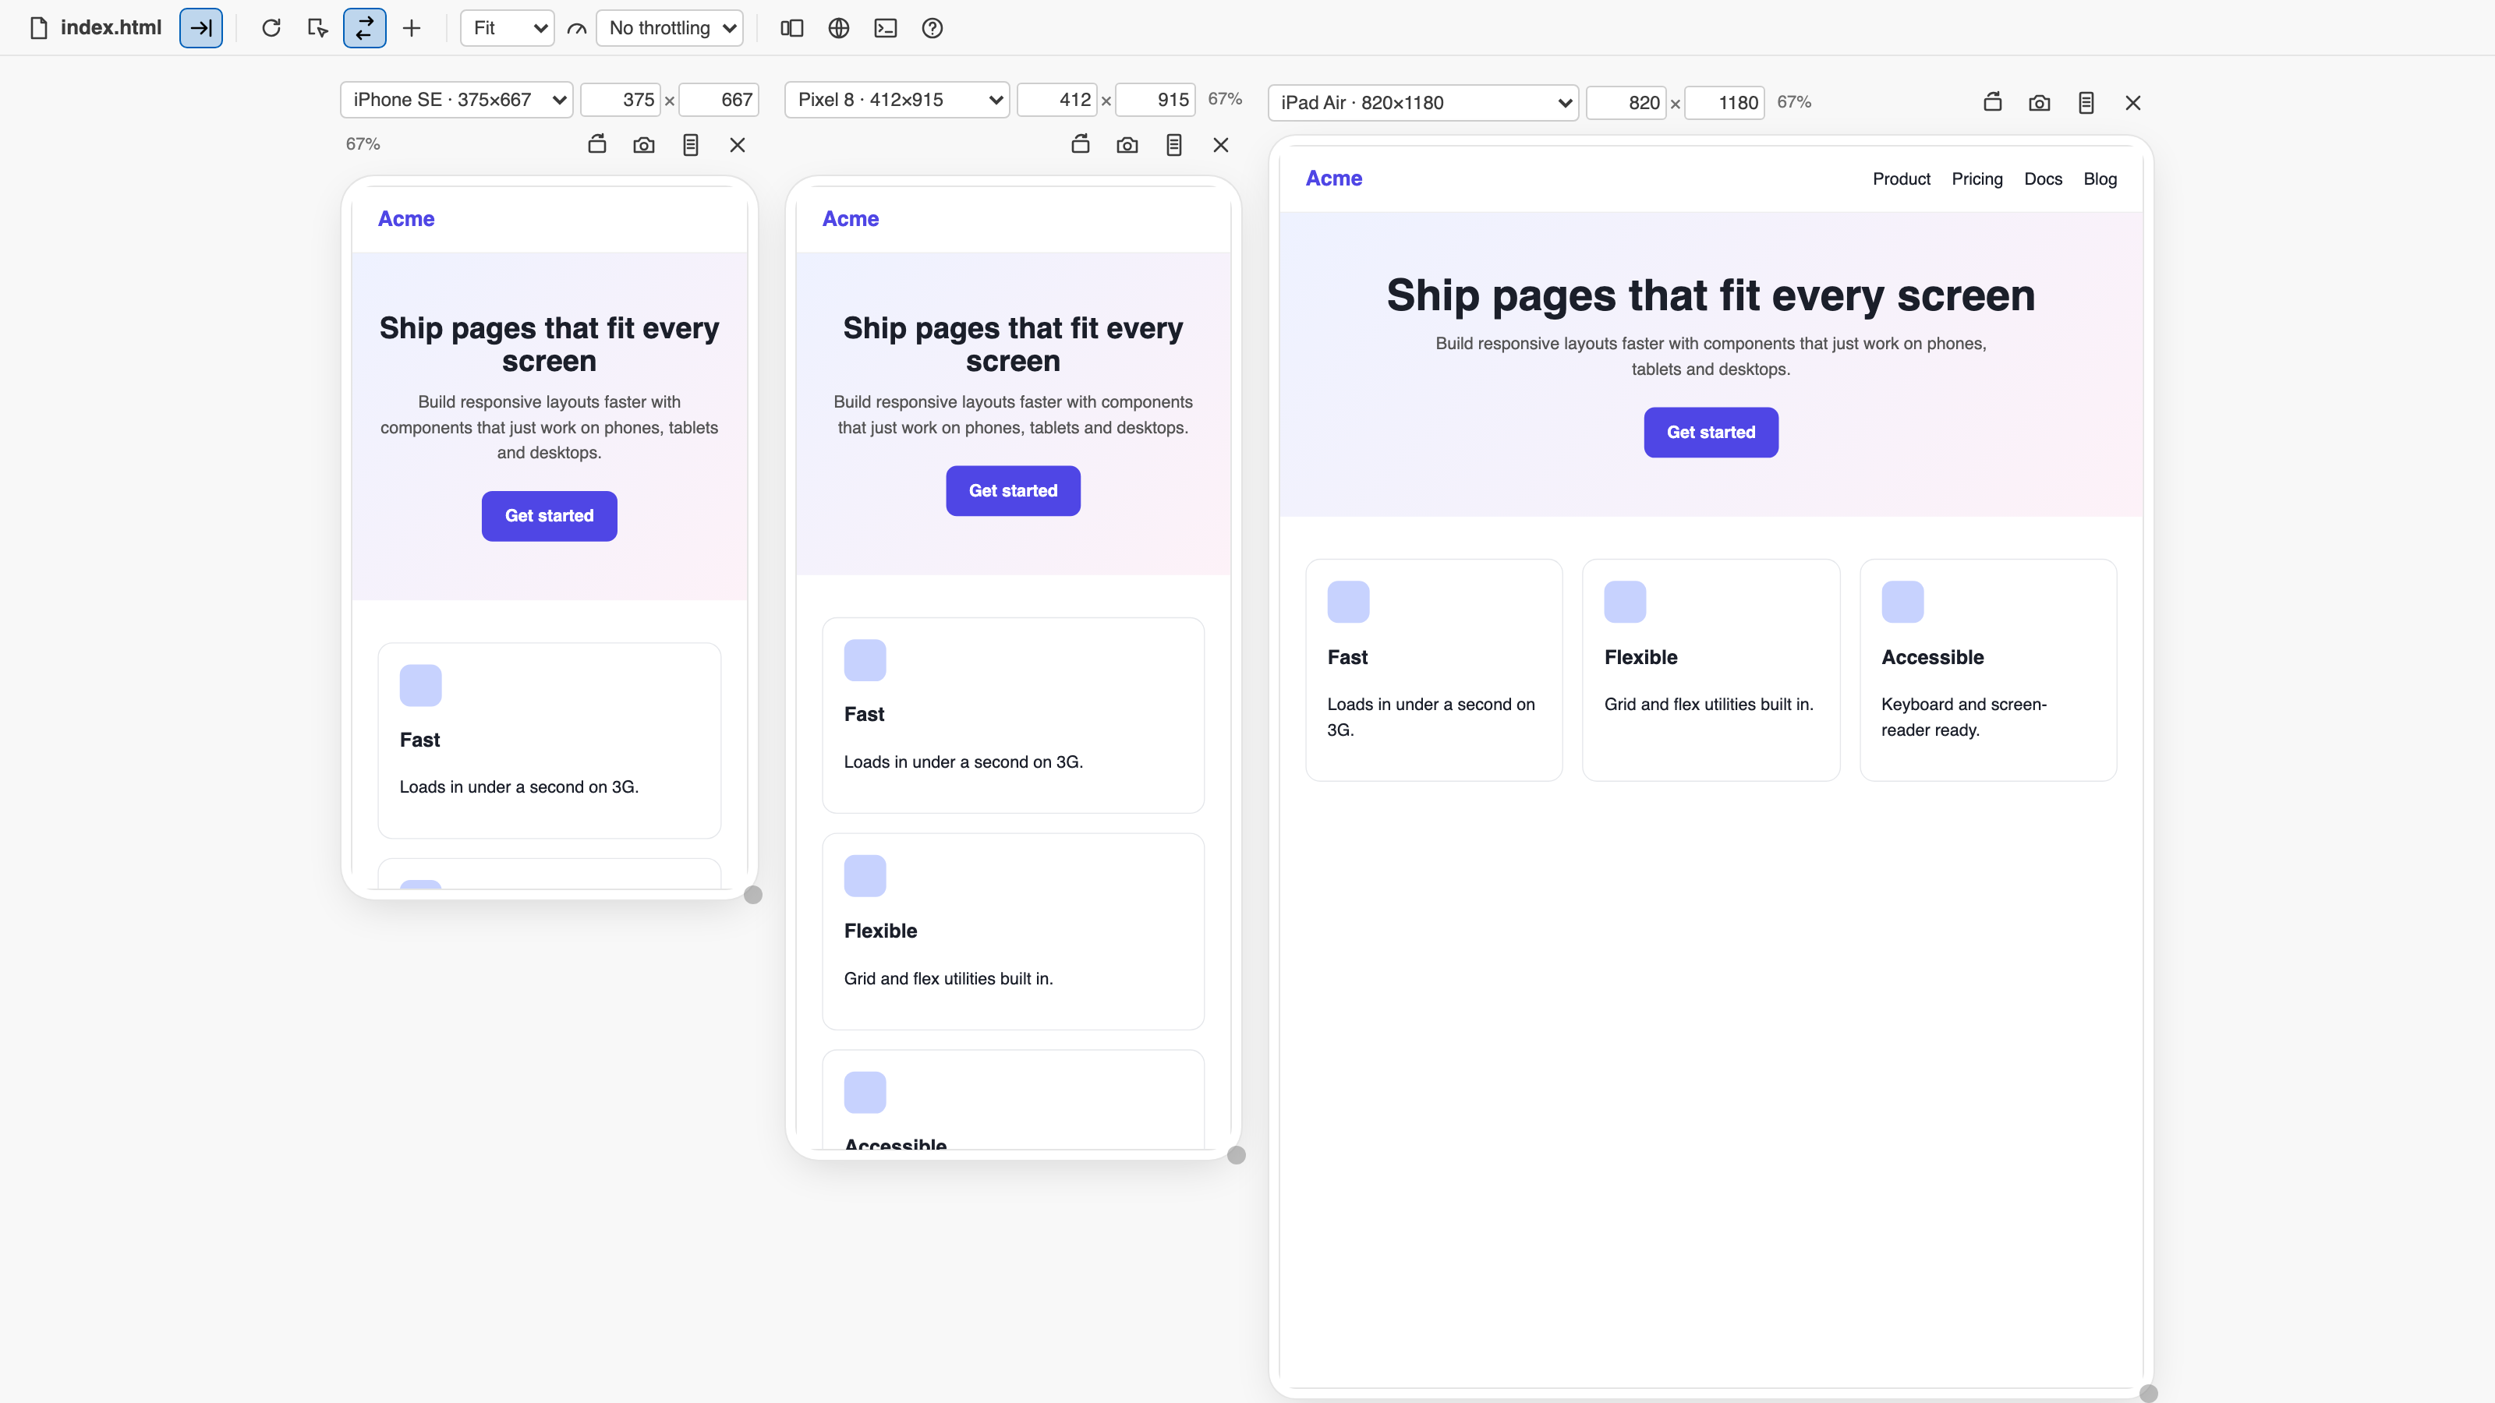Rotate the iPad Air pane

click(1992, 103)
